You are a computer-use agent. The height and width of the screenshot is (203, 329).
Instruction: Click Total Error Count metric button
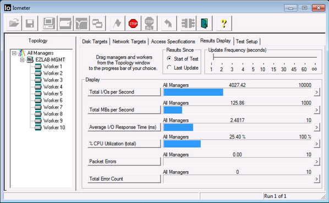coord(124,179)
